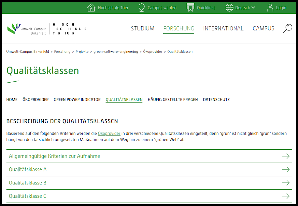Open the HÄUFIG GESTELLTE FRAGEN tab
This screenshot has width=298, height=206.
click(172, 100)
